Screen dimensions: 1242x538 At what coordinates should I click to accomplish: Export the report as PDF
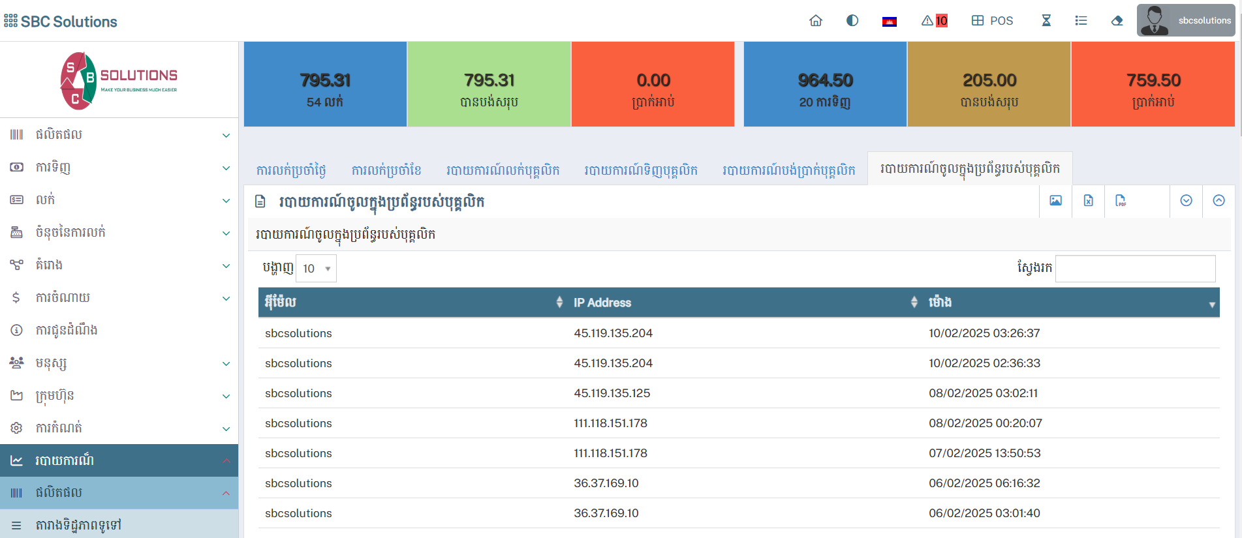coord(1121,201)
